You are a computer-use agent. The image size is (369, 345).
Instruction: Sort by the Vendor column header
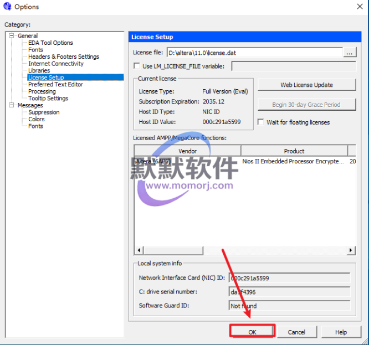[187, 151]
